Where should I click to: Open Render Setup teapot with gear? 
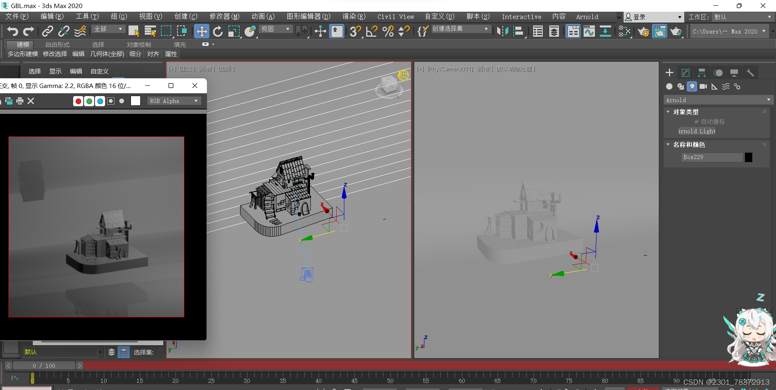click(x=643, y=31)
